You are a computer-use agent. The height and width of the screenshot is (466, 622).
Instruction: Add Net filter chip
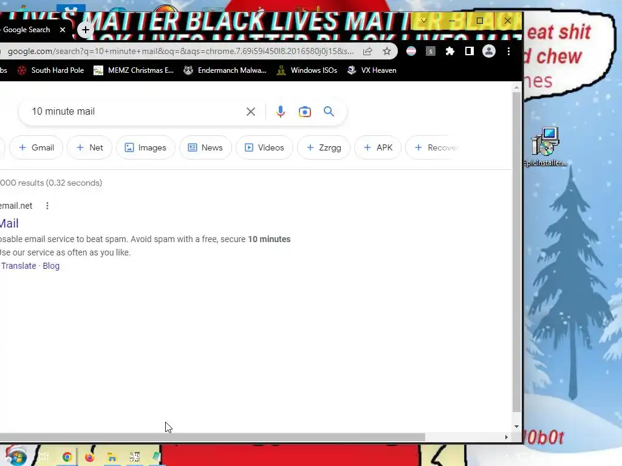click(90, 147)
